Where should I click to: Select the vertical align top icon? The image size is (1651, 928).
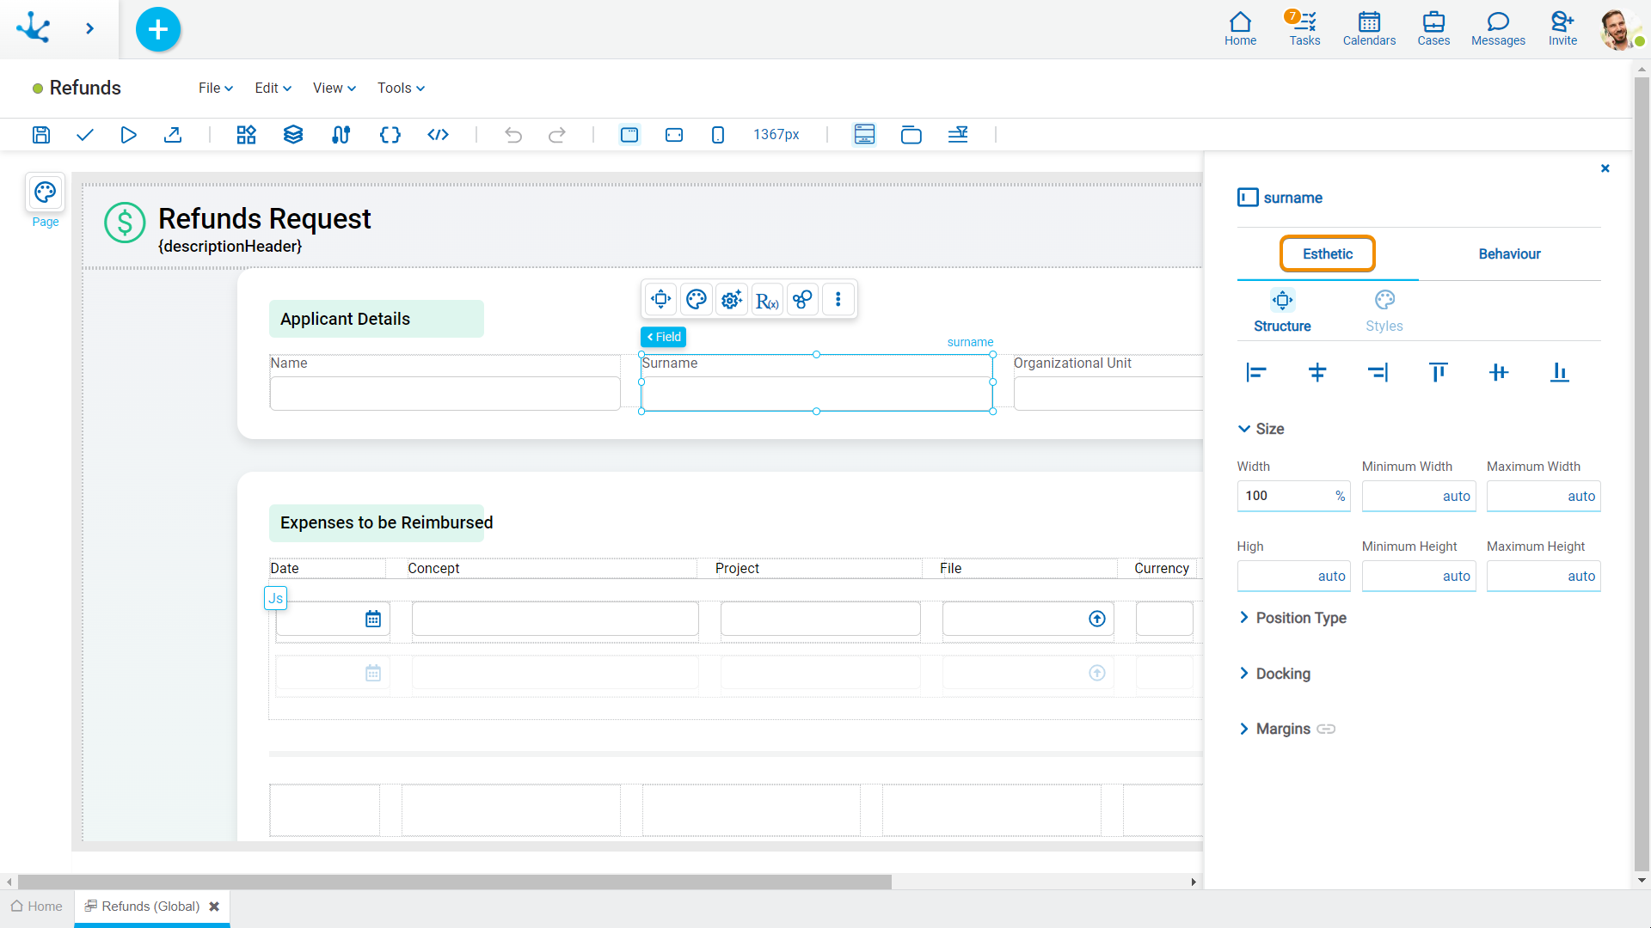point(1437,372)
